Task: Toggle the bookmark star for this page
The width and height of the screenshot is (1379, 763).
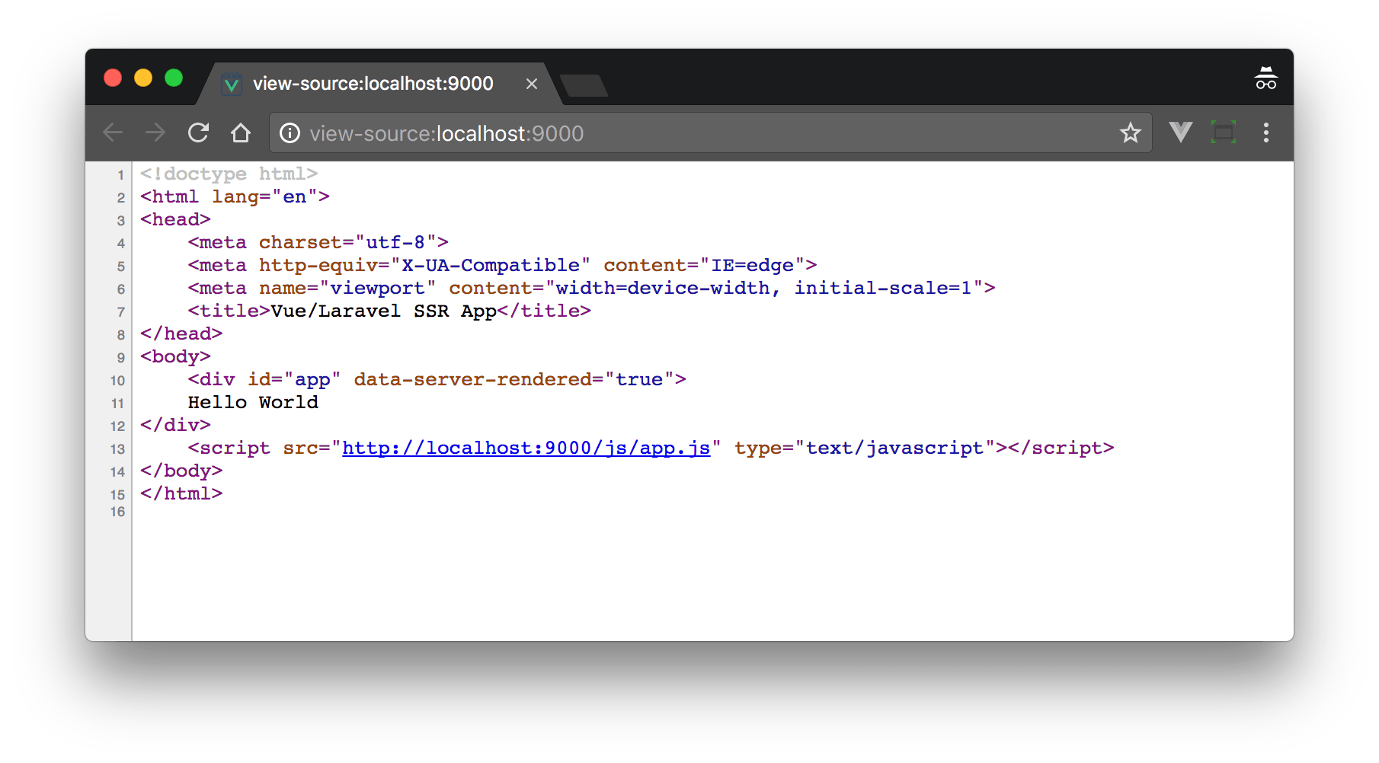Action: click(1131, 132)
